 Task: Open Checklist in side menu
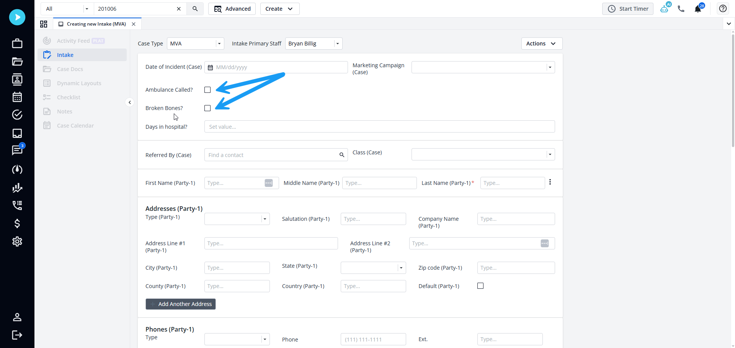coord(82,97)
